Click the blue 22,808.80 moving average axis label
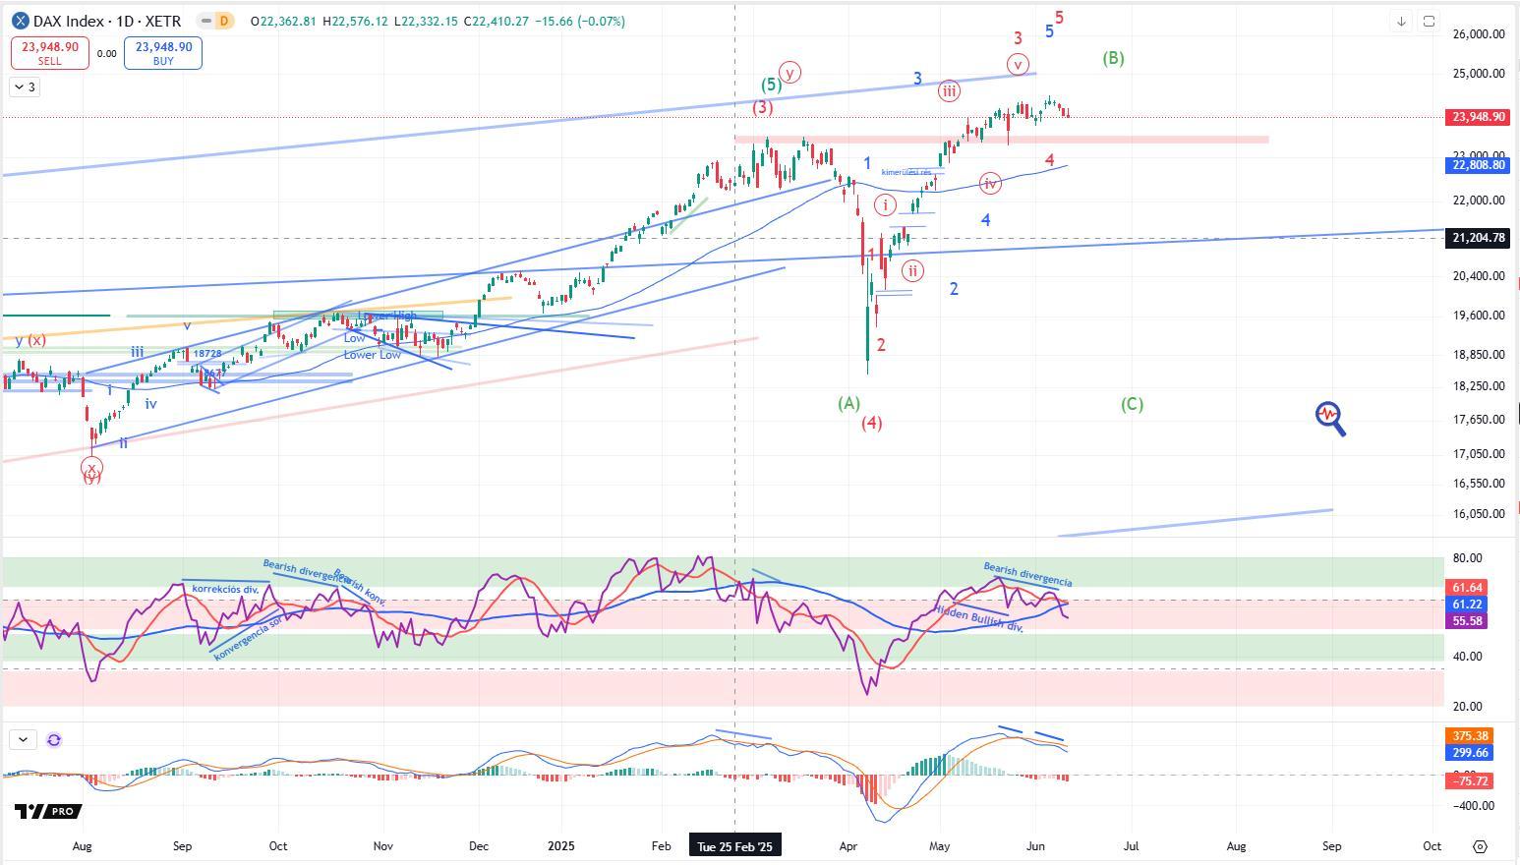Viewport: 1520px width, 865px height. tap(1479, 165)
